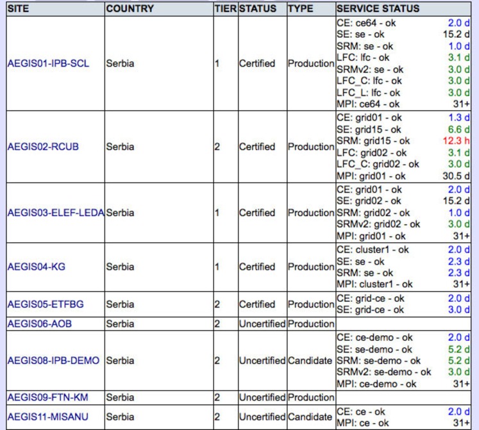Open the AEGIS08-IPB-DEMO site link

[53, 360]
